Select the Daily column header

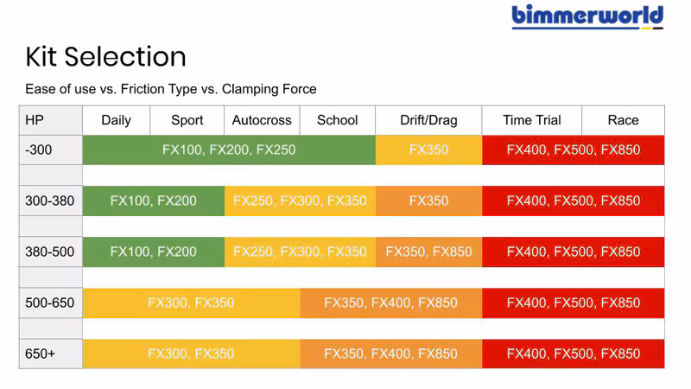[117, 120]
